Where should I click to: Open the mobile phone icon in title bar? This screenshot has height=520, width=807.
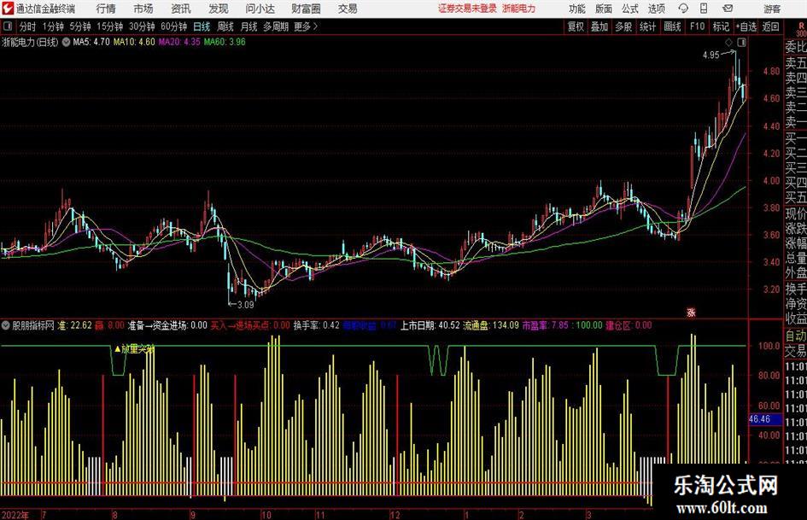click(x=704, y=9)
